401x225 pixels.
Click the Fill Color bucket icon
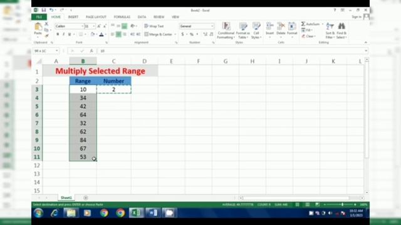93,34
